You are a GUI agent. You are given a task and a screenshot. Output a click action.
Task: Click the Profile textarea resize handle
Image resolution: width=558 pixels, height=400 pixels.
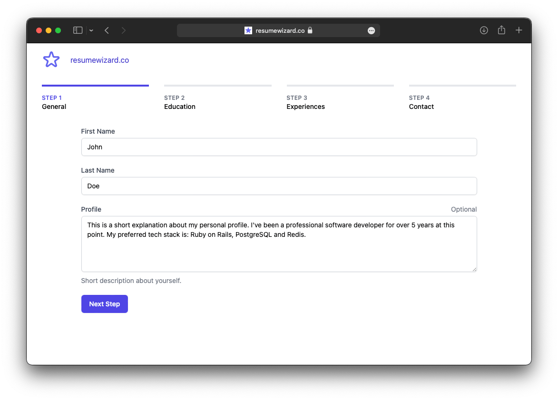click(x=474, y=269)
